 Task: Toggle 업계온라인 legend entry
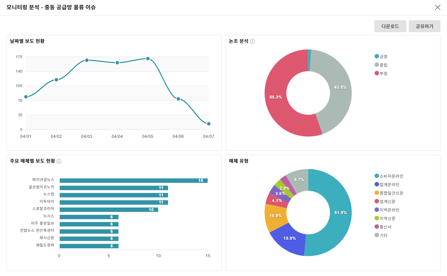[387, 185]
